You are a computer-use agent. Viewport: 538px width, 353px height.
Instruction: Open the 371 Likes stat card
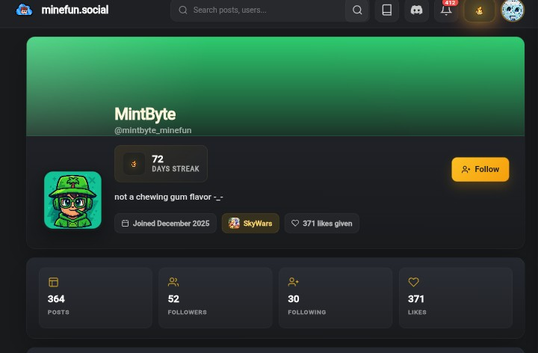coord(455,297)
